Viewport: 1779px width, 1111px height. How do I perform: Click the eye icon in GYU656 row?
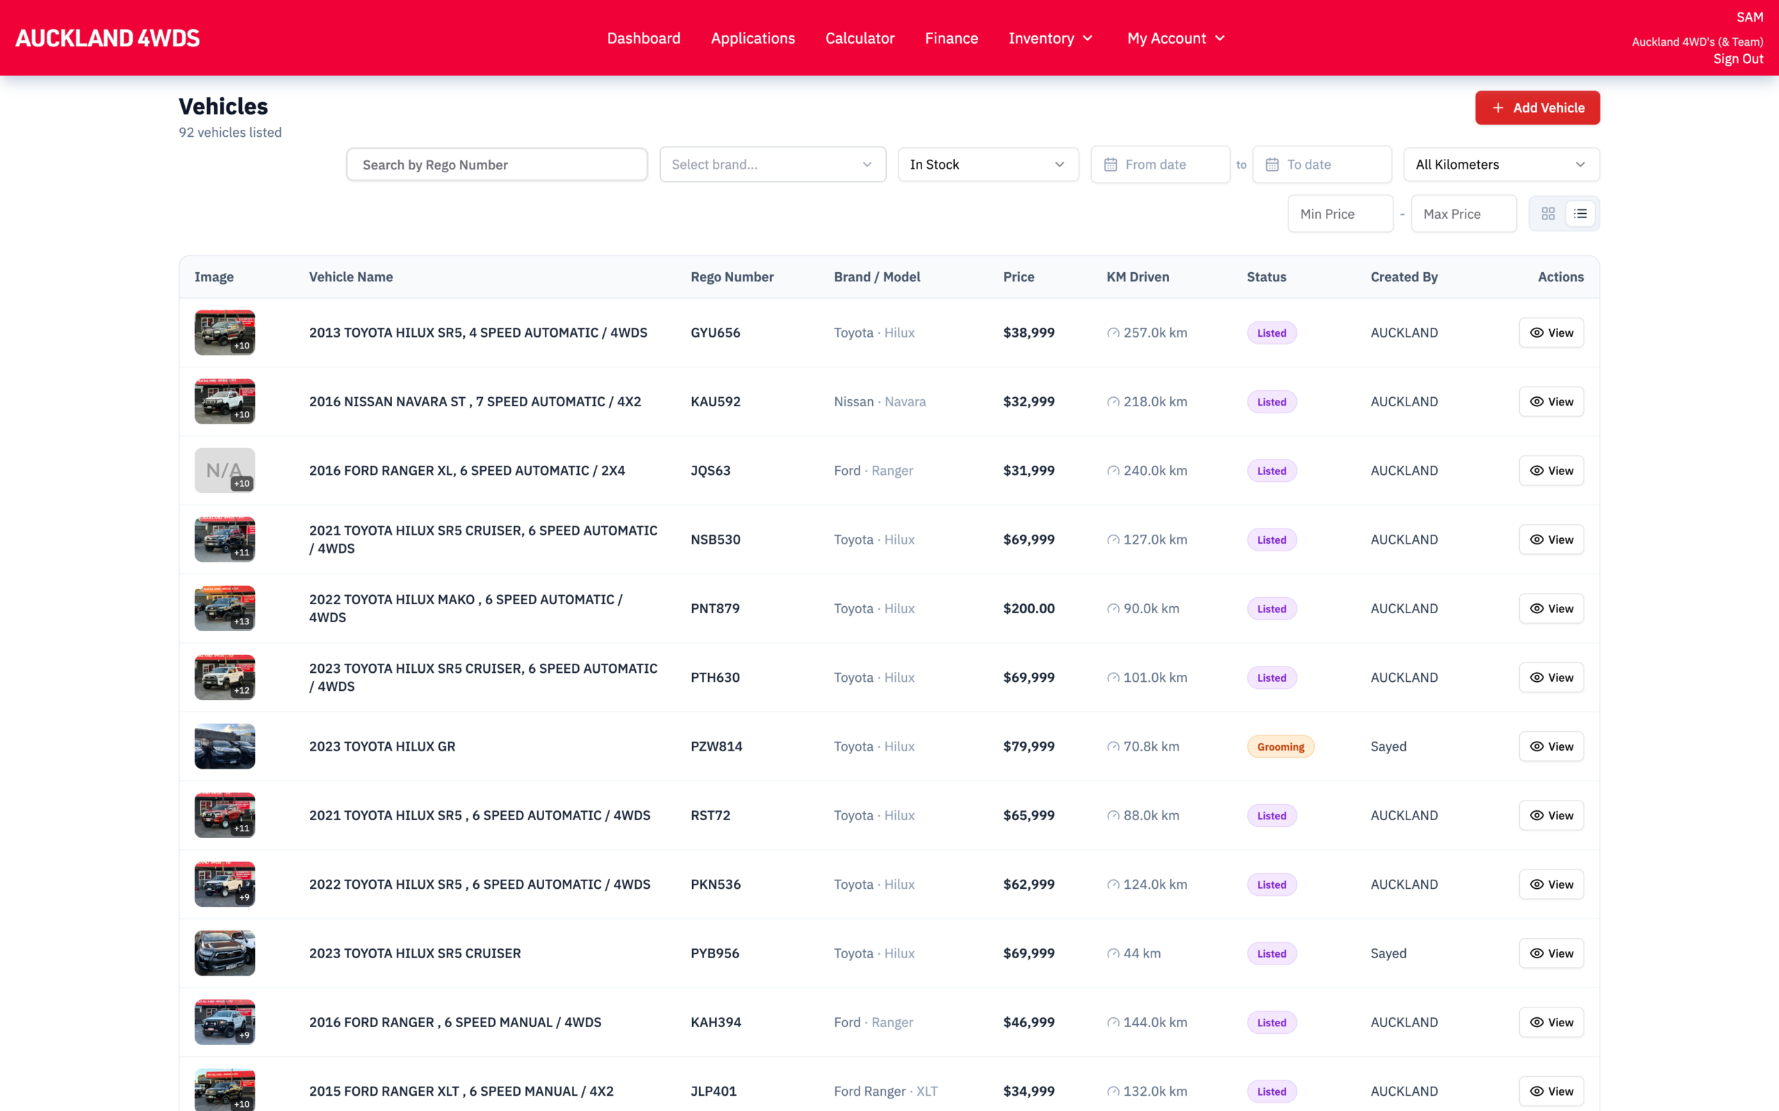(x=1536, y=333)
